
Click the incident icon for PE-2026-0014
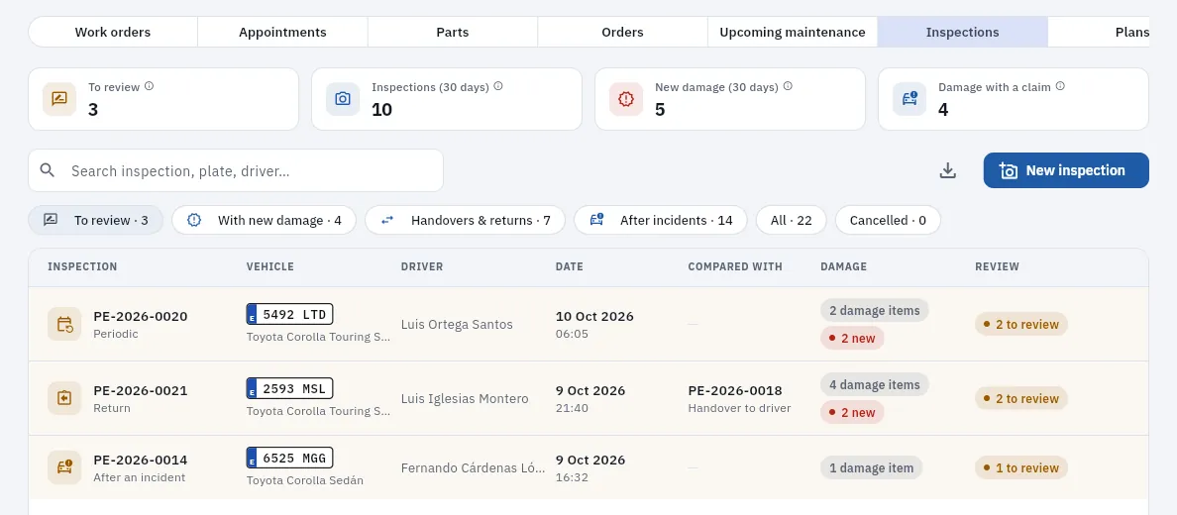pyautogui.click(x=64, y=467)
